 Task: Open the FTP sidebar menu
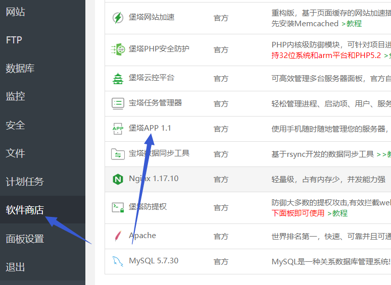pos(14,40)
